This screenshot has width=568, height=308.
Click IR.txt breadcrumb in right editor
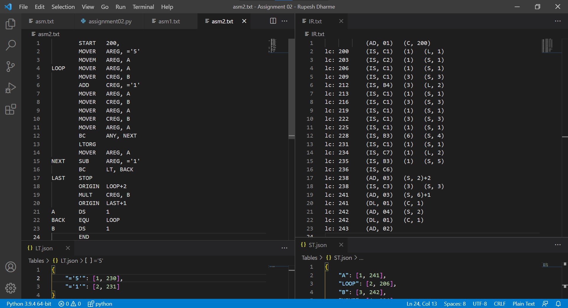[x=315, y=34]
